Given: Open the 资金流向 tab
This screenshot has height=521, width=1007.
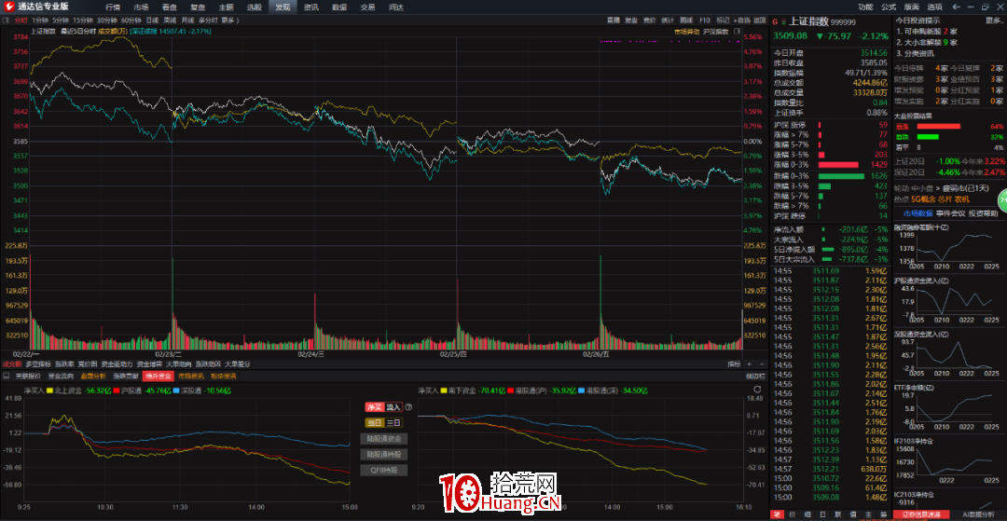Looking at the screenshot, I should click(x=61, y=376).
